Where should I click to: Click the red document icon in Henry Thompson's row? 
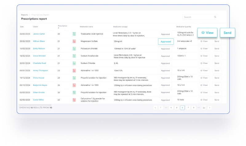(74, 71)
